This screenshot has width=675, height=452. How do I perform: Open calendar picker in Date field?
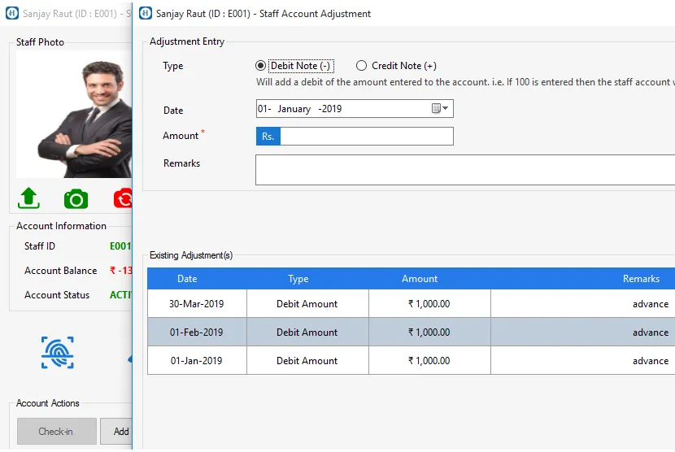440,108
